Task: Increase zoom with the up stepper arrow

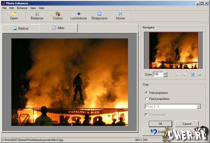Action: coord(165,73)
